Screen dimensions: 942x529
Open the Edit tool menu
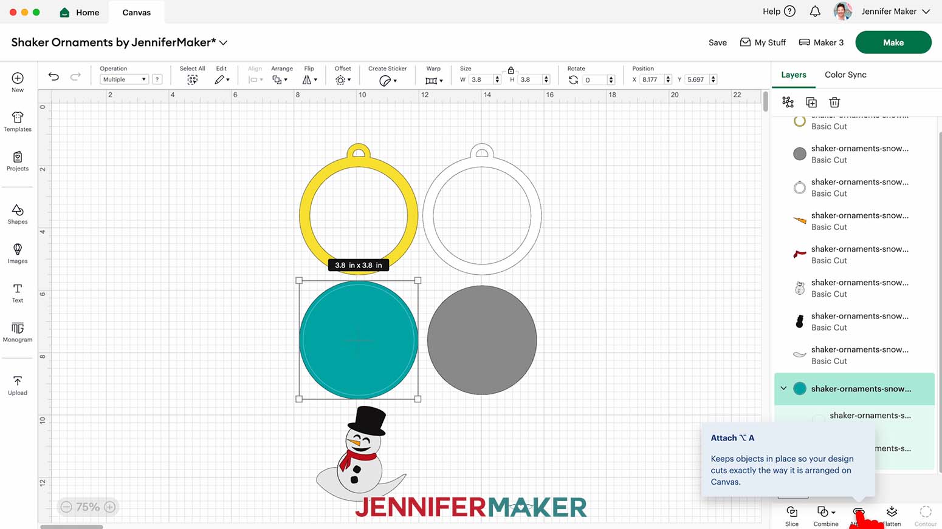[x=222, y=79]
